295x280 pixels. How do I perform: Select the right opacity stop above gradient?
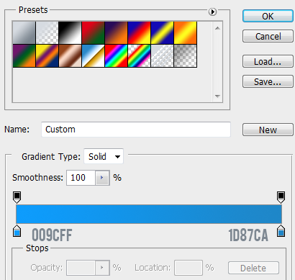(x=281, y=197)
